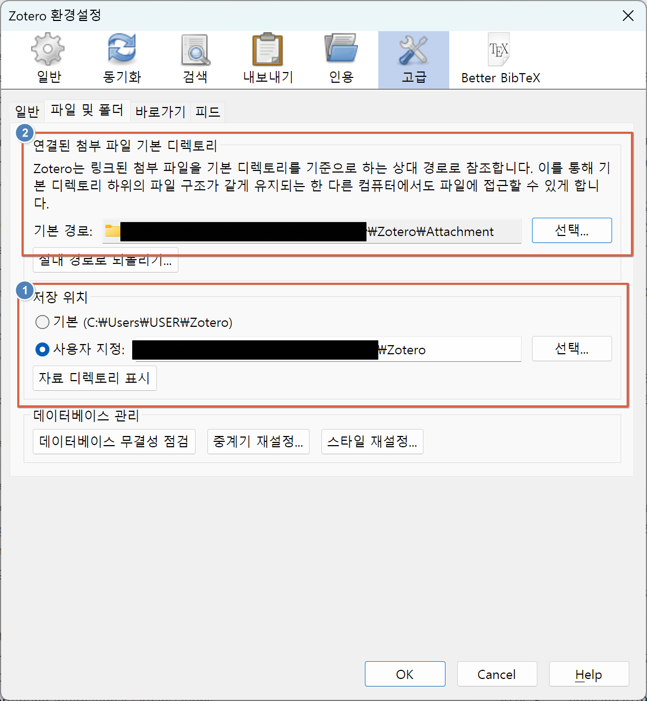
Task: Switch to the 파일 및 폴더 sub-tab
Action: point(87,110)
